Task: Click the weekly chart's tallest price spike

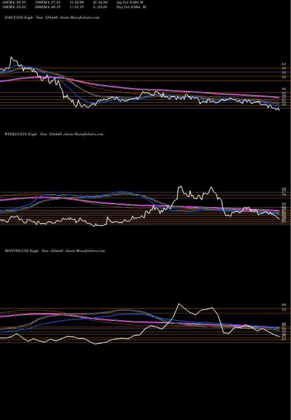Action: (x=180, y=187)
